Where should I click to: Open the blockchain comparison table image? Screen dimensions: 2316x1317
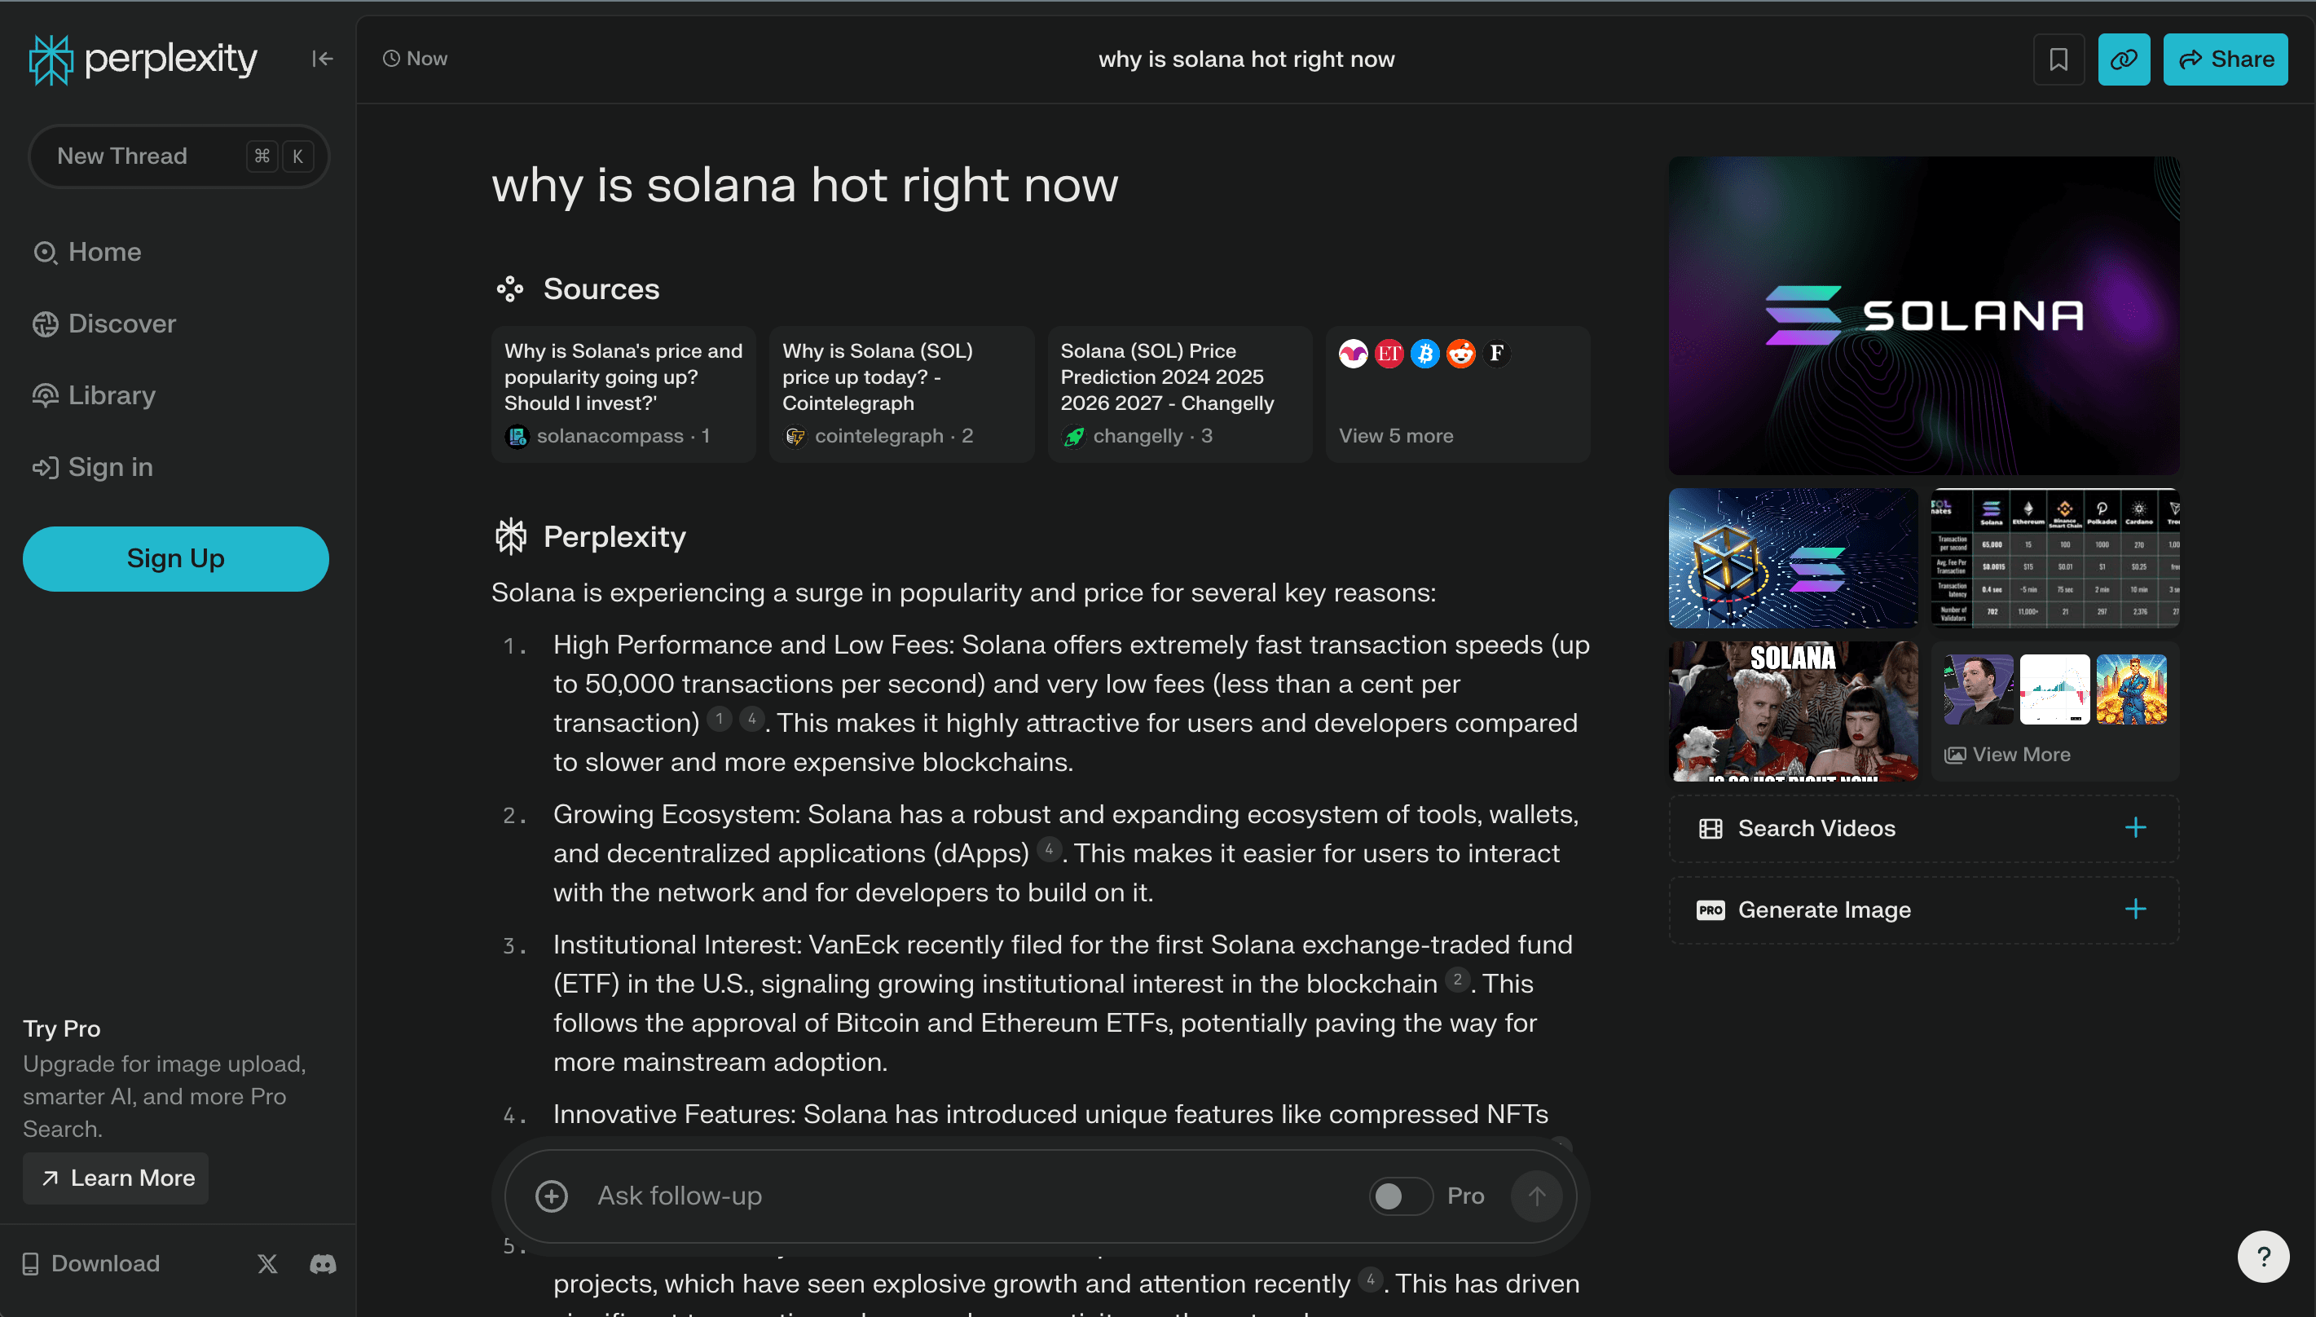coord(2054,558)
